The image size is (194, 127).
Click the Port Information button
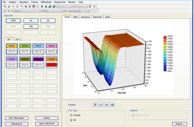(17, 118)
